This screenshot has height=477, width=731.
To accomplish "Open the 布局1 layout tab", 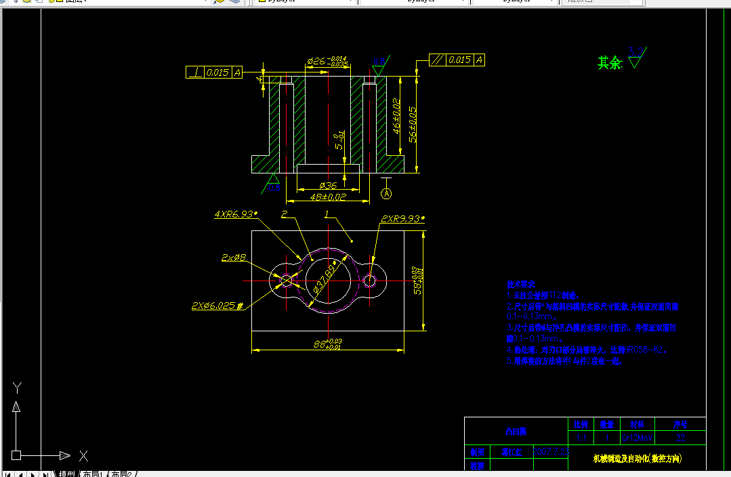I will pos(92,474).
